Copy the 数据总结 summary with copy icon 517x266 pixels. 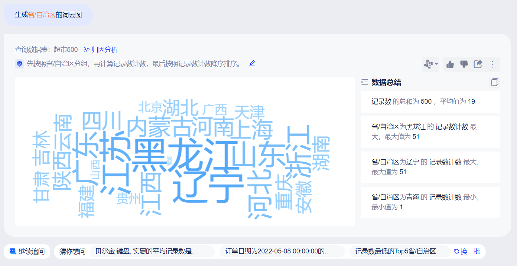pos(494,82)
